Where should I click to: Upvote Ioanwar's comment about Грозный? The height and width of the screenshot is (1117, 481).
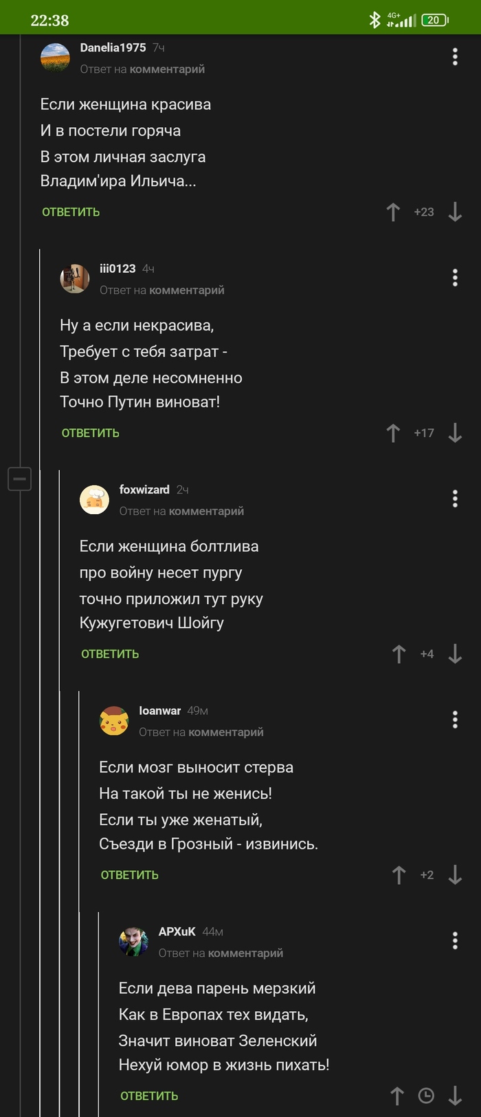pos(399,875)
